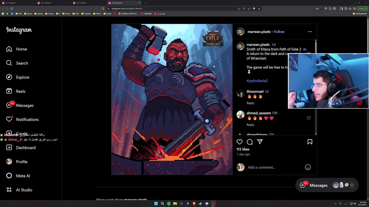Follow marwan.pixels

click(279, 32)
